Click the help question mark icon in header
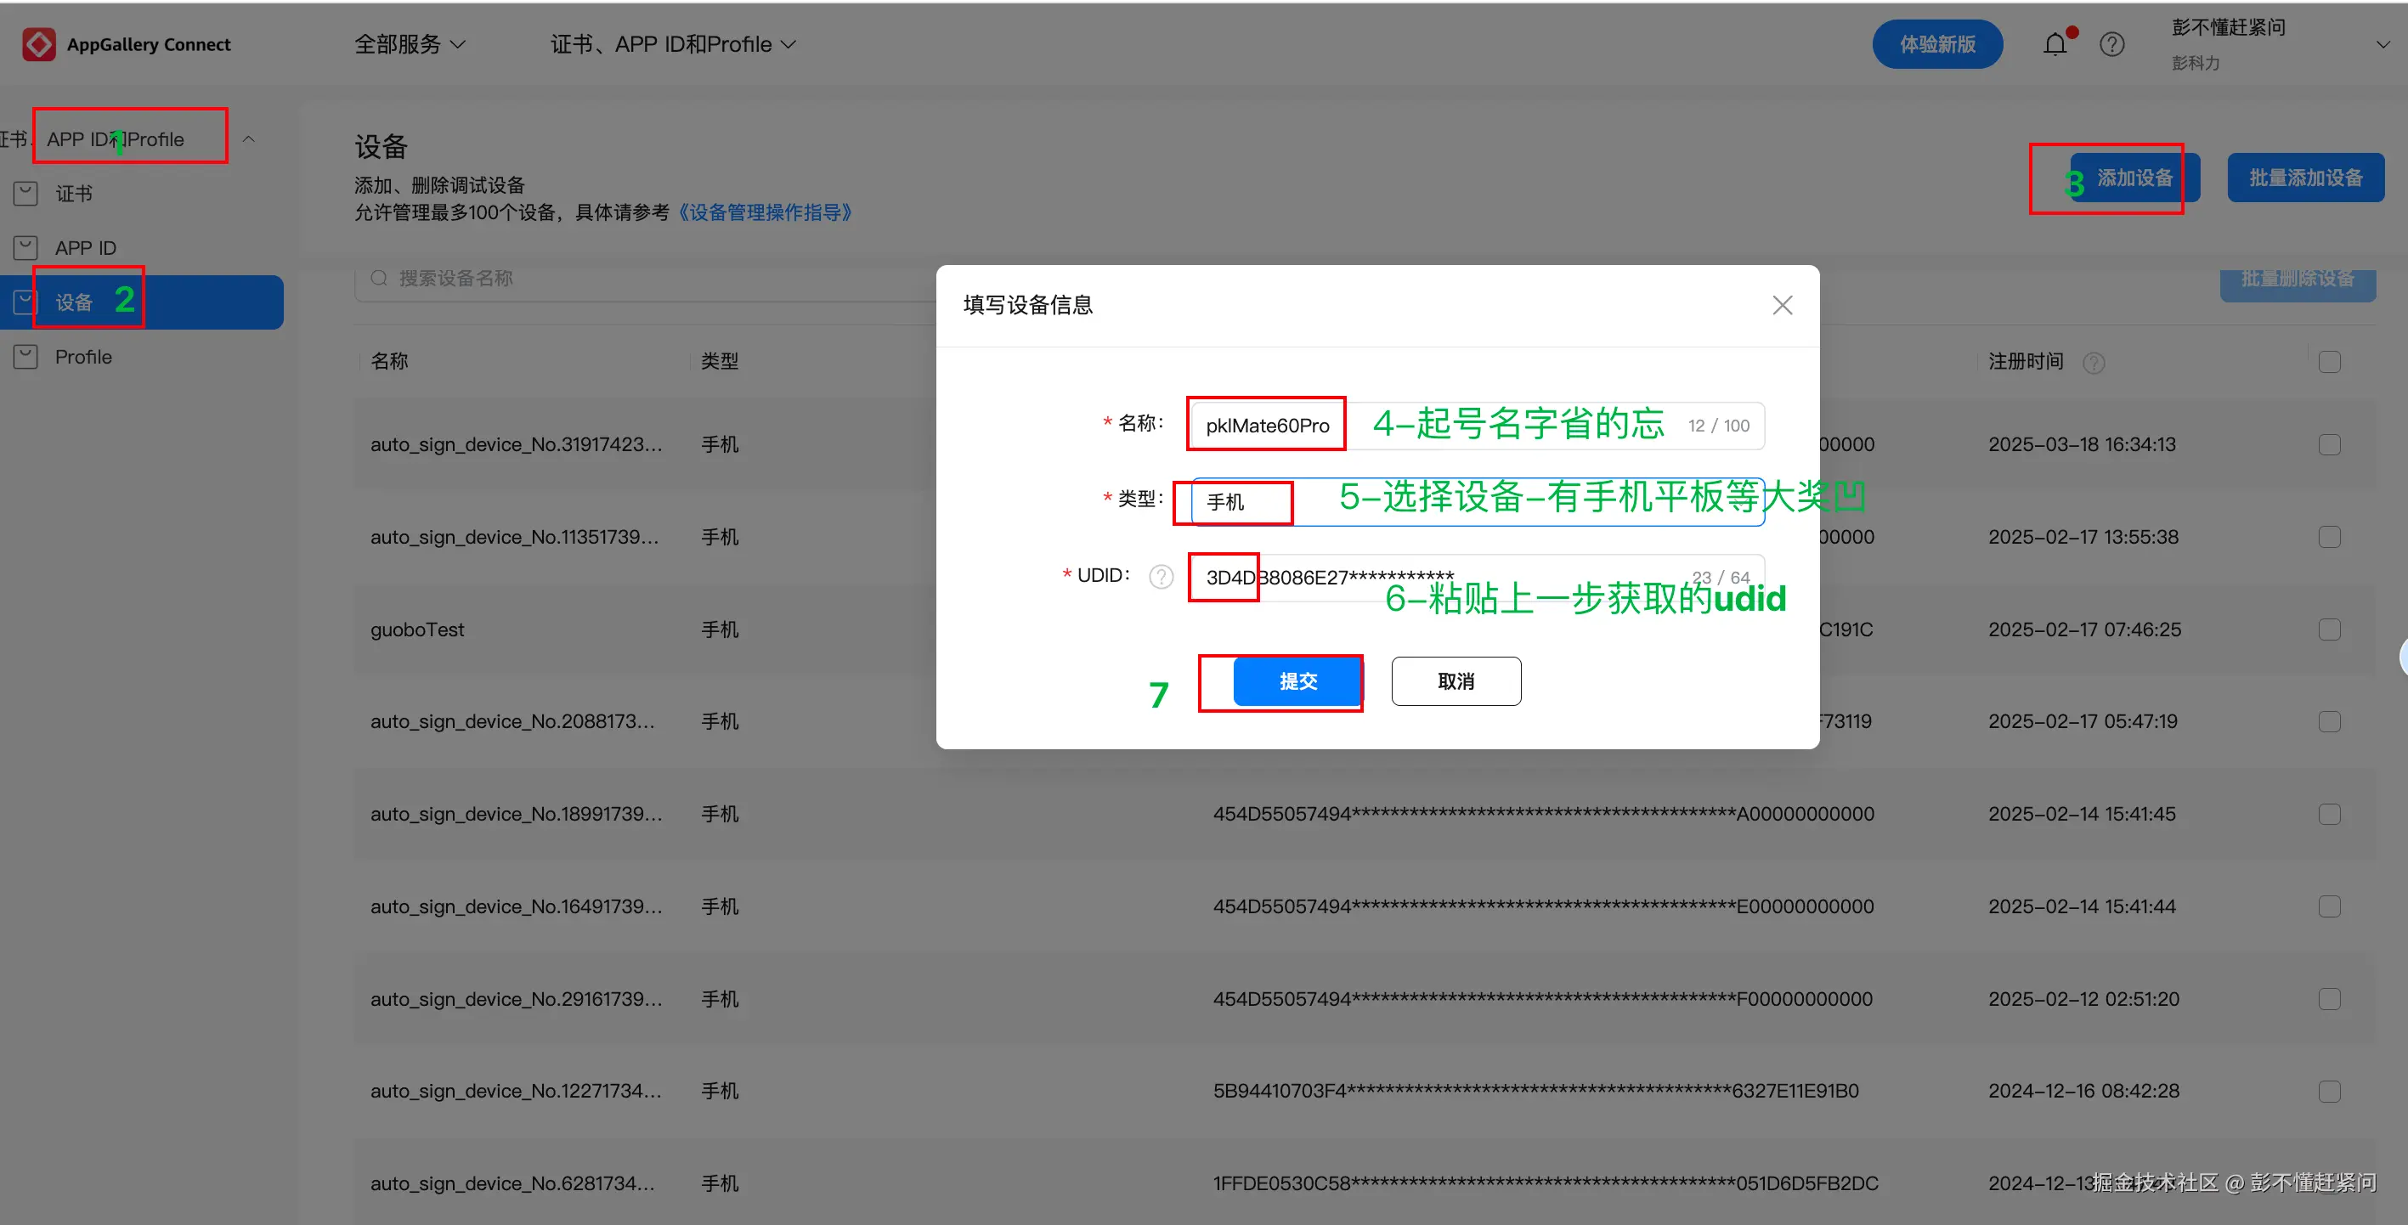 tap(2111, 44)
